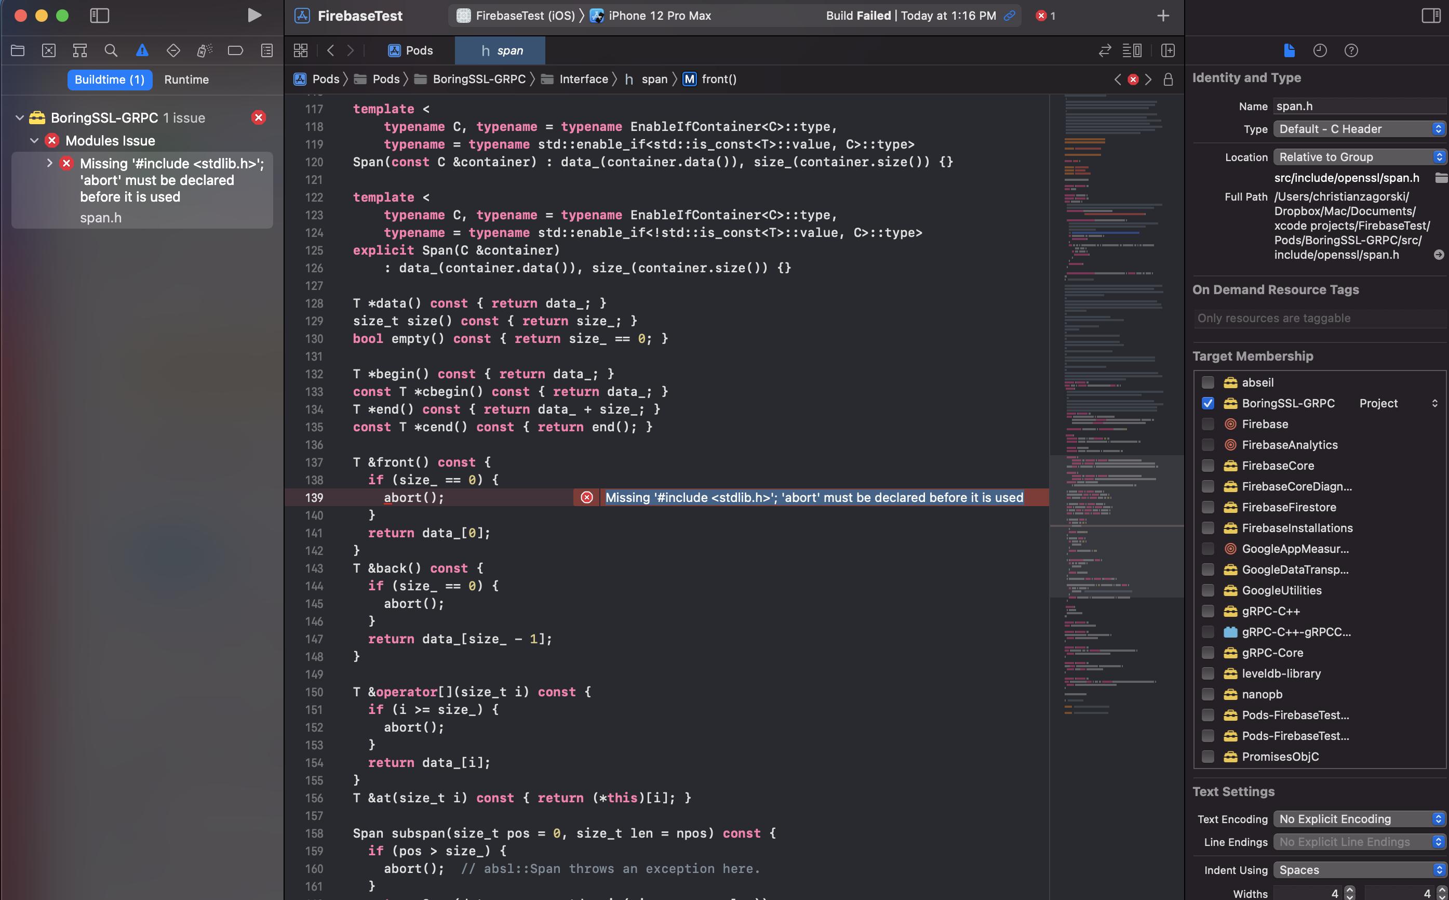Toggle the navigator sidebar panel
The image size is (1449, 900).
coord(99,16)
